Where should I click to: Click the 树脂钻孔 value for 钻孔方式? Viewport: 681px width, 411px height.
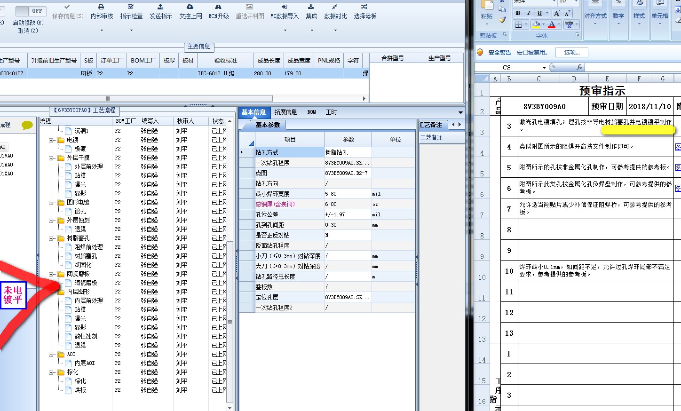(348, 152)
